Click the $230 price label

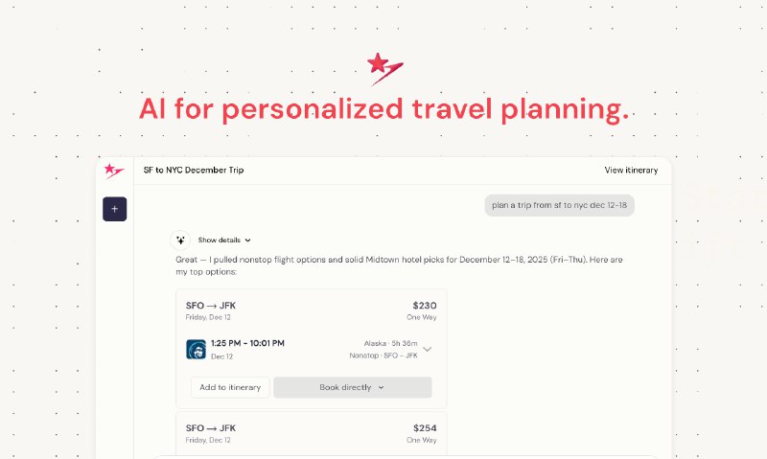[425, 306]
